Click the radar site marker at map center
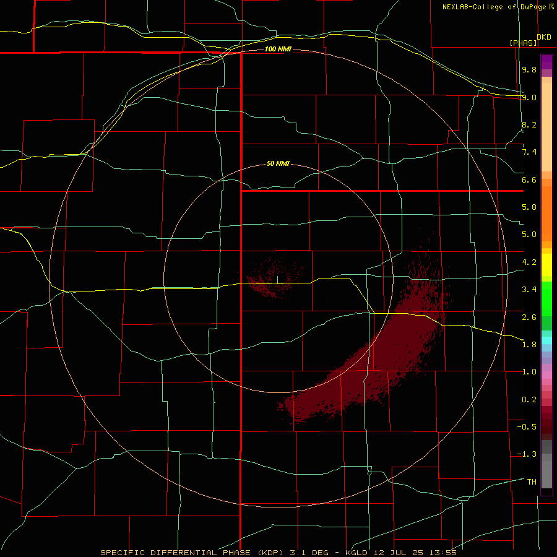This screenshot has height=557, width=557. tap(278, 280)
